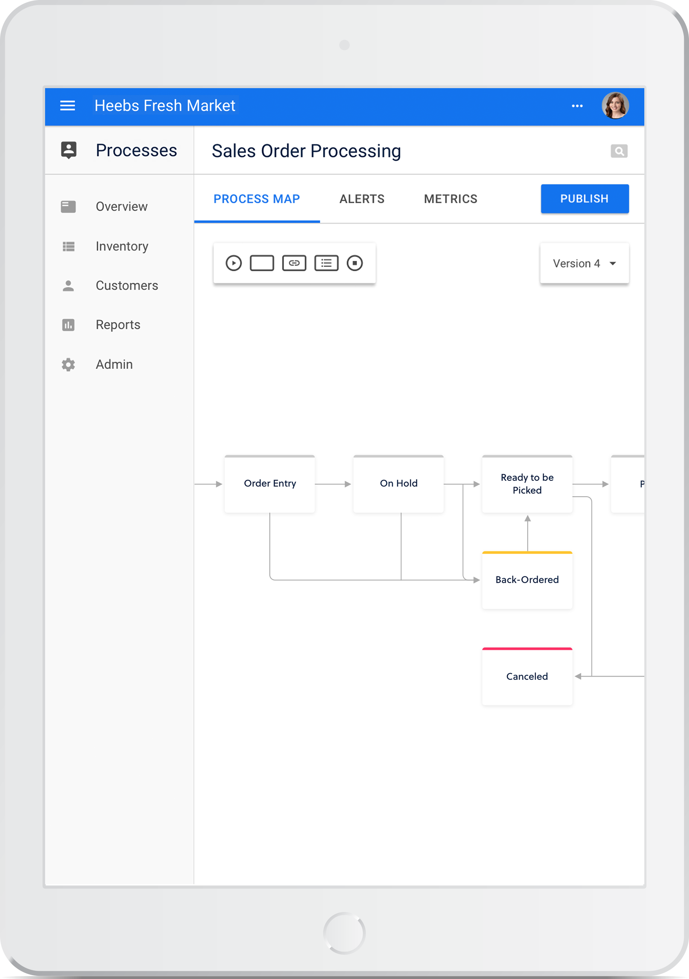Click the Processes header icon
This screenshot has width=689, height=979.
pos(69,150)
